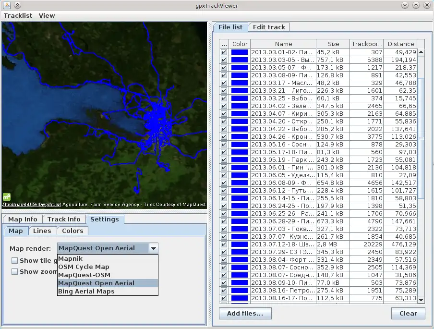
Task: Sort by the Name column header
Action: click(x=283, y=44)
